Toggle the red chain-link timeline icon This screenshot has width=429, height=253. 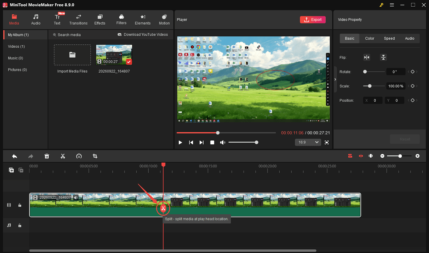(x=350, y=156)
